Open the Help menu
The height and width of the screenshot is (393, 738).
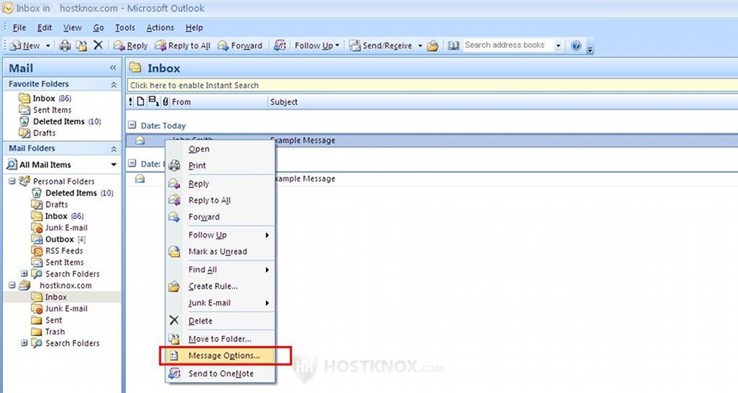[x=194, y=27]
